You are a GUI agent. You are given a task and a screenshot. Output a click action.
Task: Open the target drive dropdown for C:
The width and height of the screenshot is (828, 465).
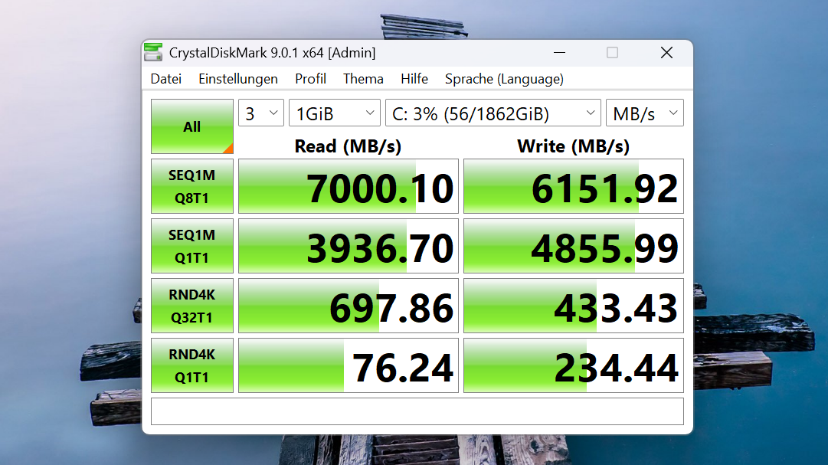493,112
